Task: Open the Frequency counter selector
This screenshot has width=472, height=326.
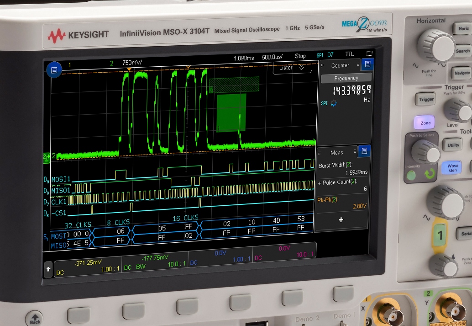Action: pos(346,79)
